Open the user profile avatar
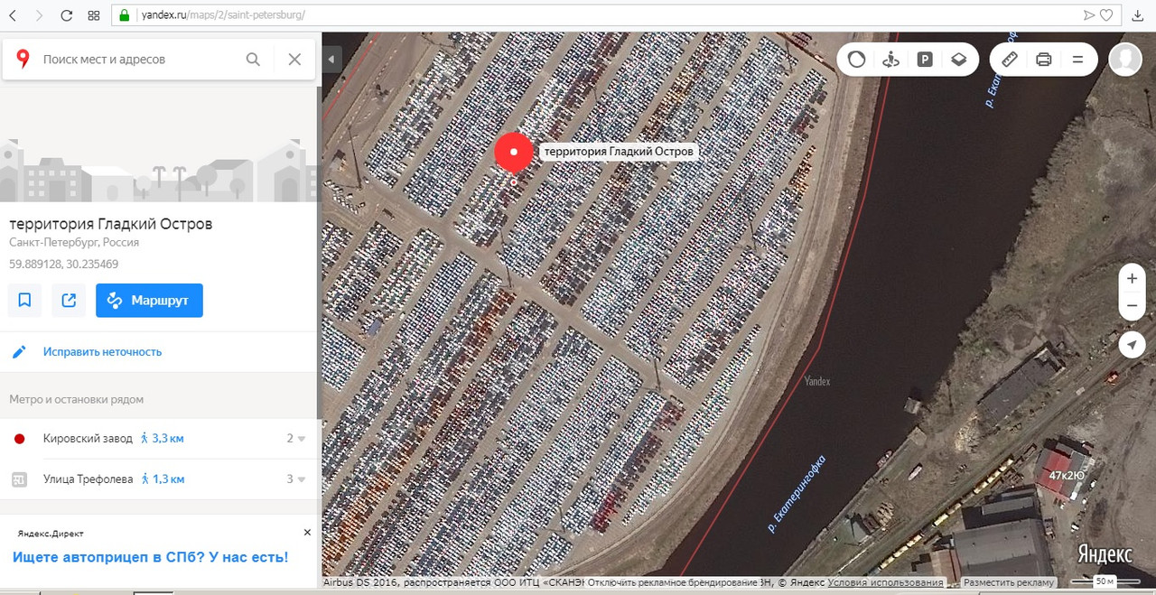 pos(1125,59)
